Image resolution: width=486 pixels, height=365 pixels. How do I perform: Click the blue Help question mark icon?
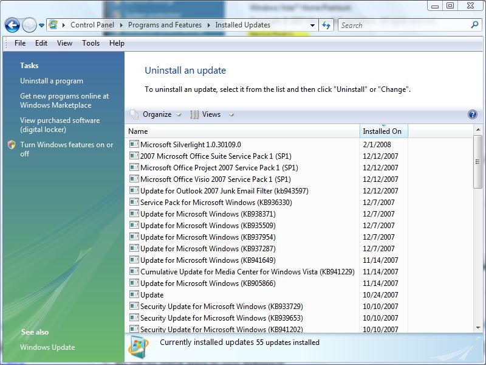point(473,114)
